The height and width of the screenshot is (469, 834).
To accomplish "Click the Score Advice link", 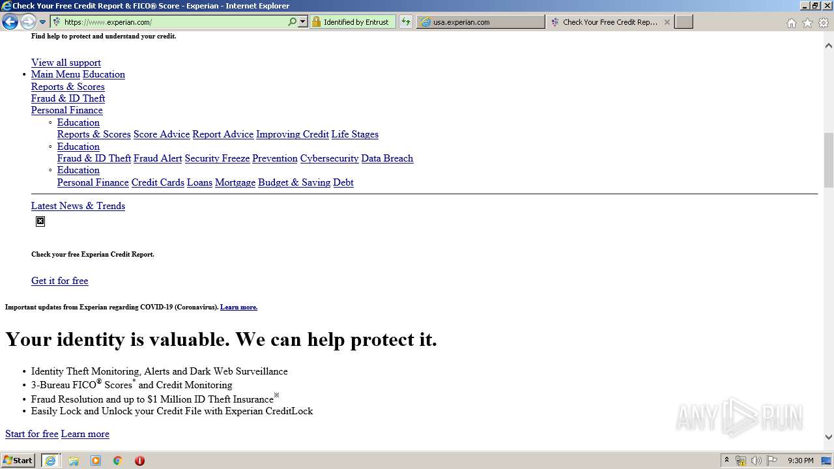I will pyautogui.click(x=162, y=134).
